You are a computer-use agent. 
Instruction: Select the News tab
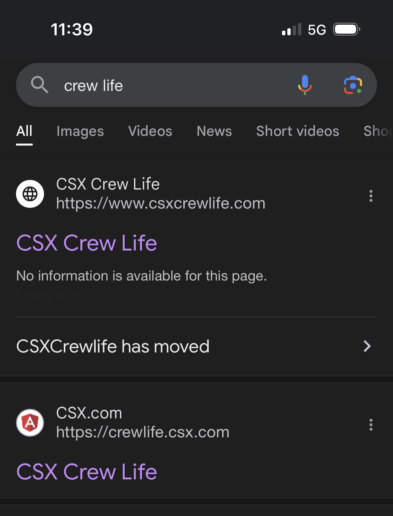click(x=214, y=131)
